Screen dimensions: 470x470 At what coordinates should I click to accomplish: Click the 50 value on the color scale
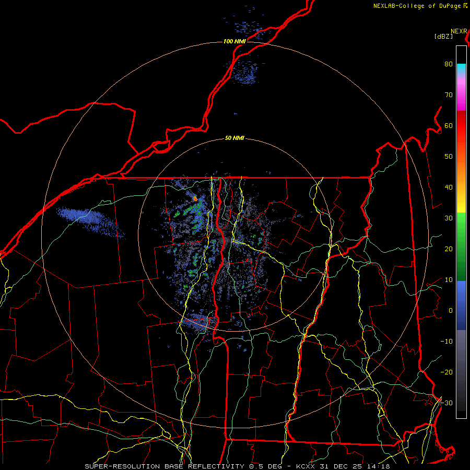[x=449, y=157]
